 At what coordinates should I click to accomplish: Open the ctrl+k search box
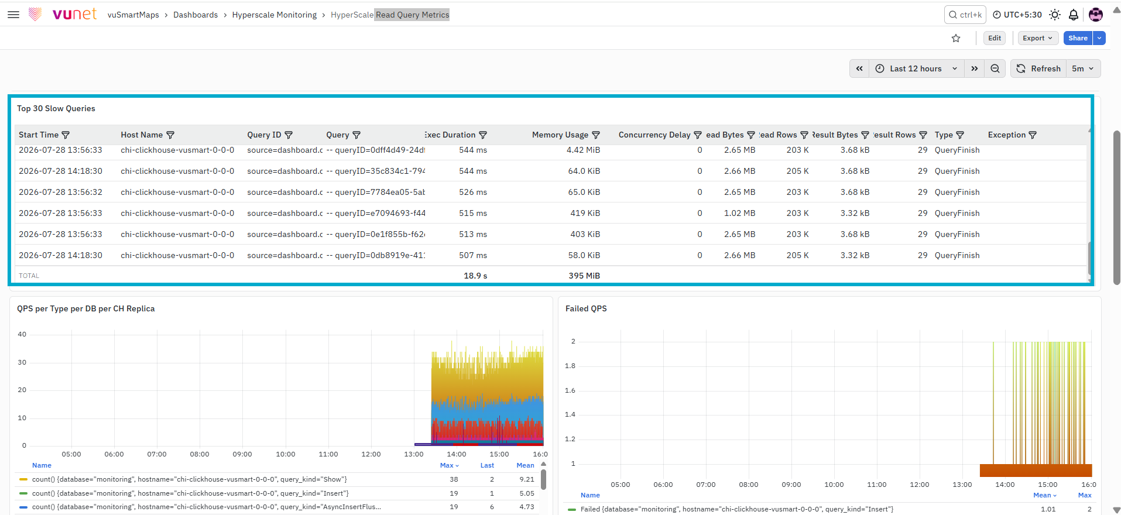pos(965,15)
